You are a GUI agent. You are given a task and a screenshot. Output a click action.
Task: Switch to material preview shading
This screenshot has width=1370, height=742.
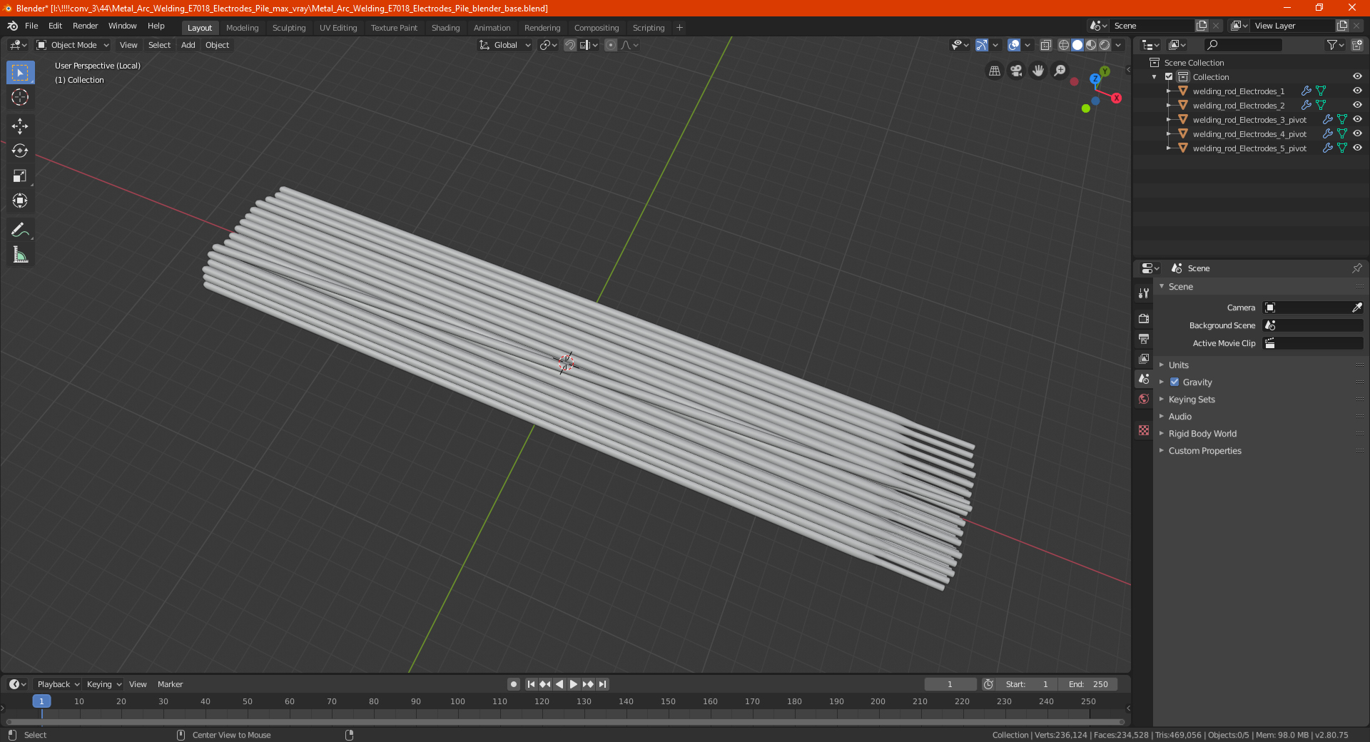coord(1091,45)
